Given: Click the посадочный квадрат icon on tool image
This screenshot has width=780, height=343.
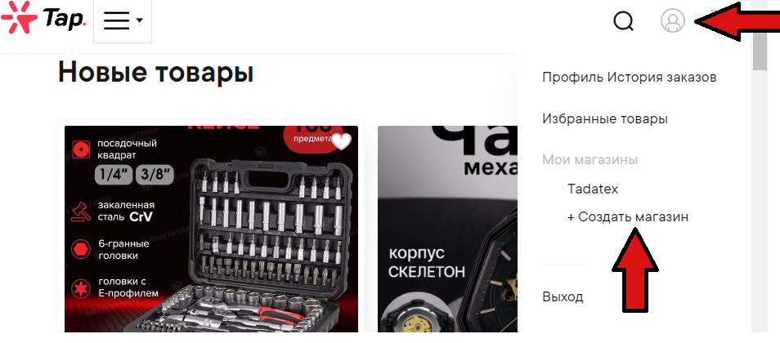Looking at the screenshot, I should click(x=79, y=149).
